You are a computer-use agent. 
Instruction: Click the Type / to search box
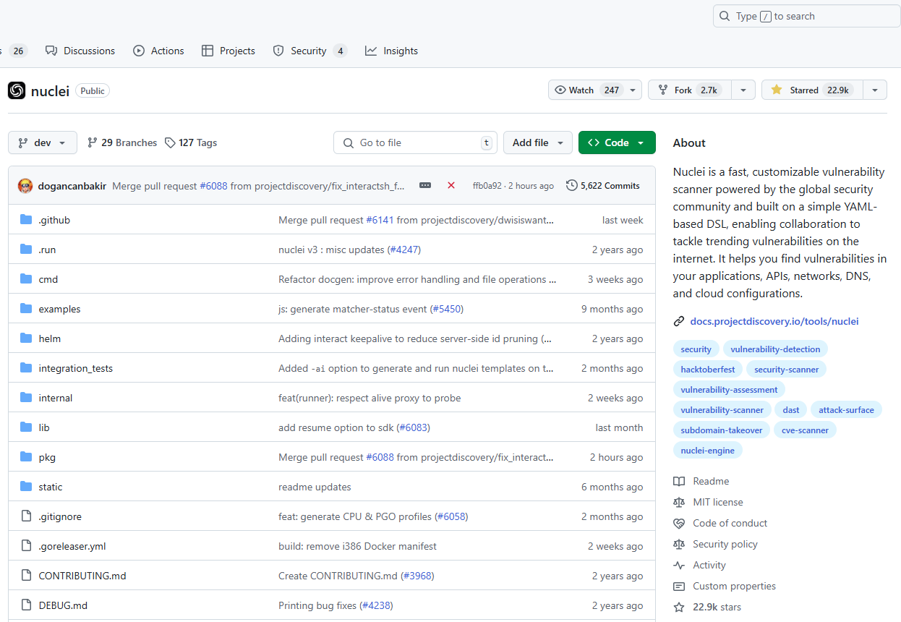[x=806, y=16]
